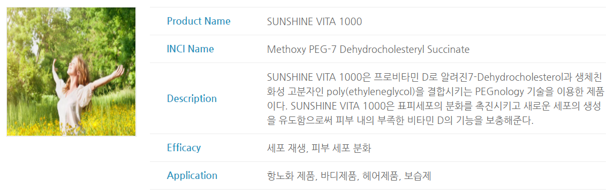Click the Application label
The image size is (614, 195).
192,176
